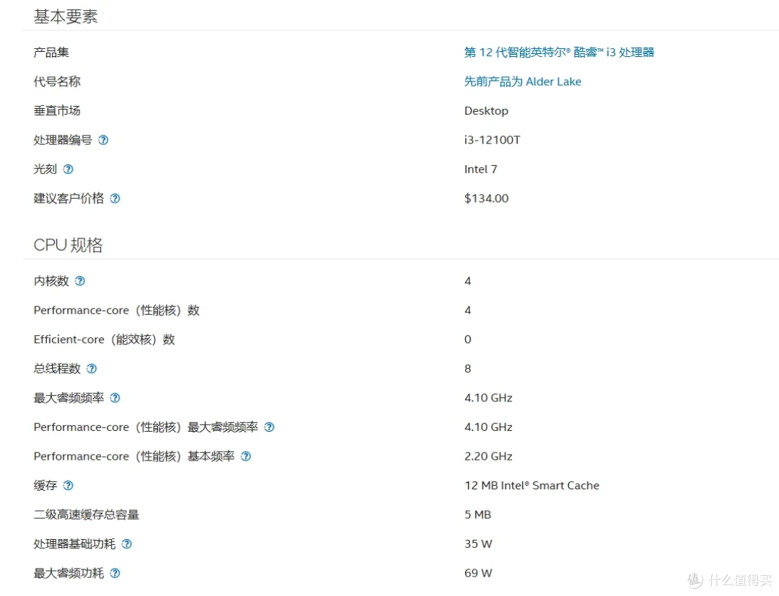Click help icon for Performance-core 最大睿频频率
This screenshot has width=779, height=596.
pyautogui.click(x=269, y=427)
